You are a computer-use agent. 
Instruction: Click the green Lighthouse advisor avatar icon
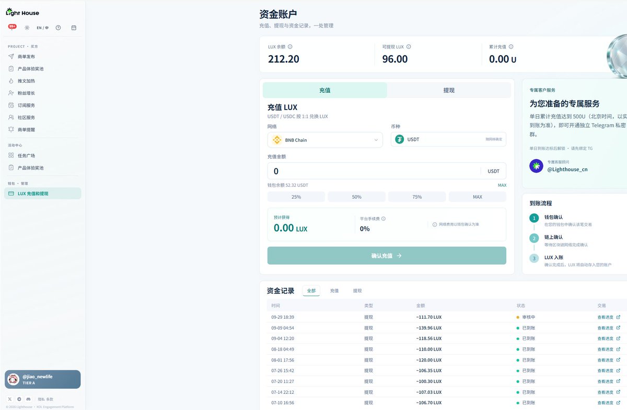point(536,166)
